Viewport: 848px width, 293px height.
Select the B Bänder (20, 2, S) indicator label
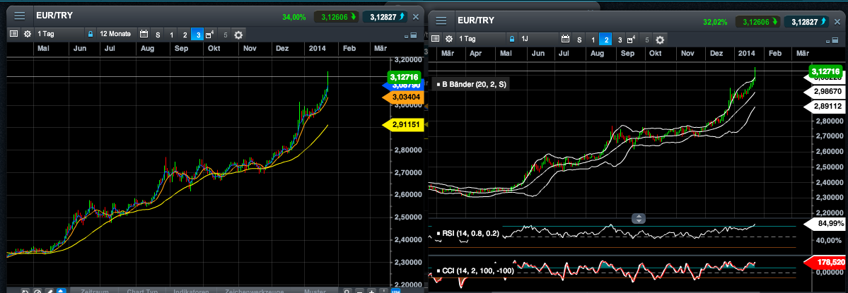click(x=475, y=84)
